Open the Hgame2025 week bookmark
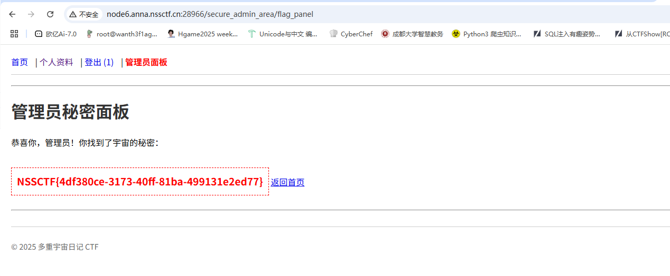The image size is (670, 276). [203, 34]
